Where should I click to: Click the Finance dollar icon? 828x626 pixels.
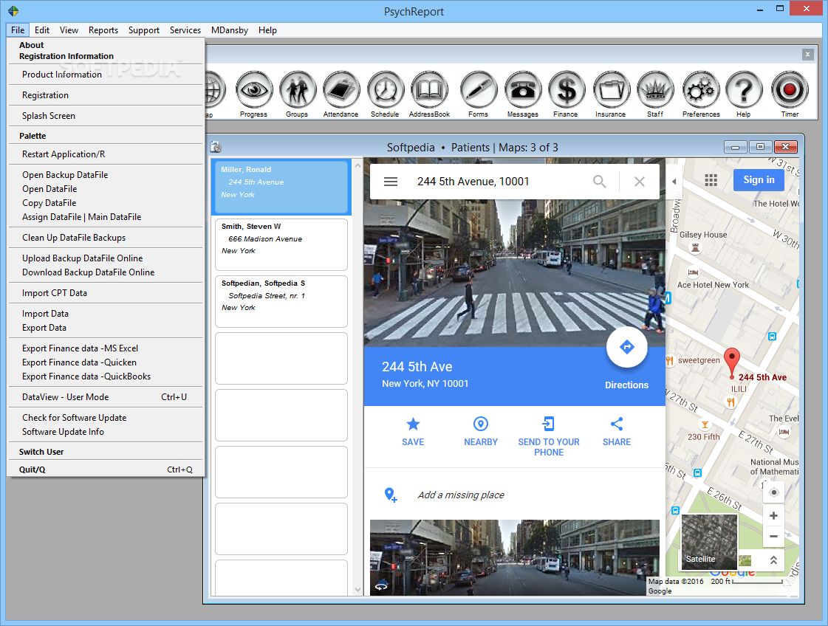[566, 91]
